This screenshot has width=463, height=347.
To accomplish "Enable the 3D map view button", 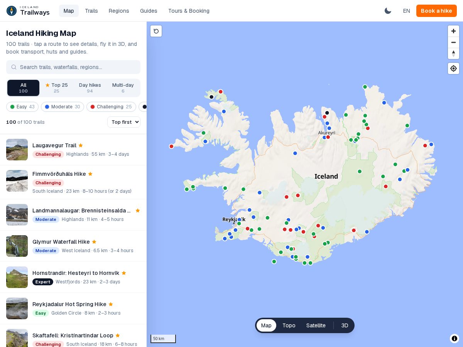I will [x=345, y=325].
